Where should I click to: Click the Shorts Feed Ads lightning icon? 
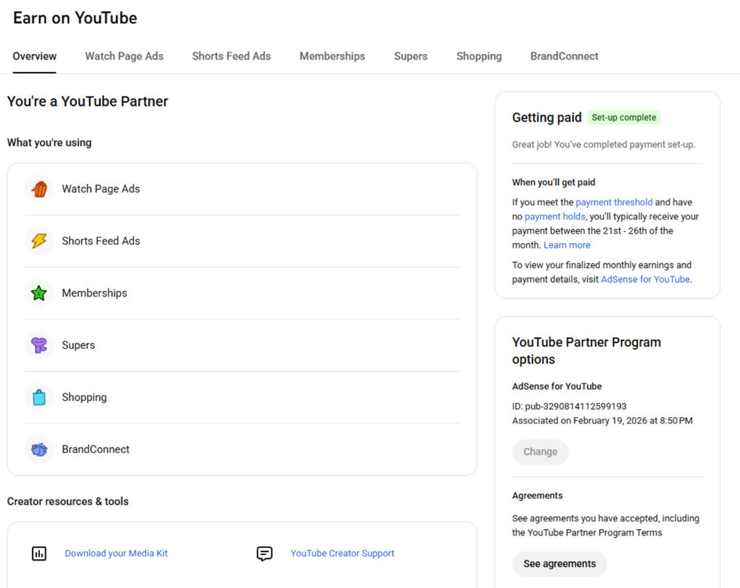pos(39,241)
